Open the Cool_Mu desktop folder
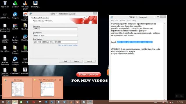Image resolution: width=186 pixels, height=104 pixels. click(25, 49)
